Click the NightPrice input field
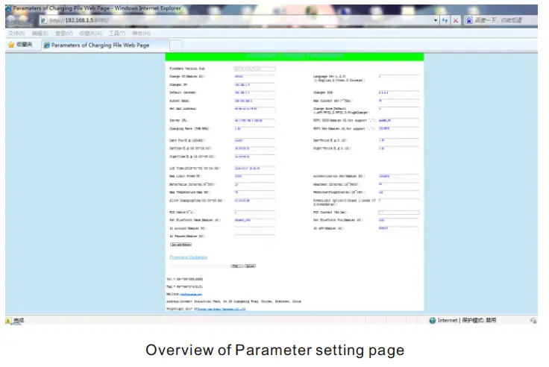This screenshot has width=549, height=367. [398, 148]
